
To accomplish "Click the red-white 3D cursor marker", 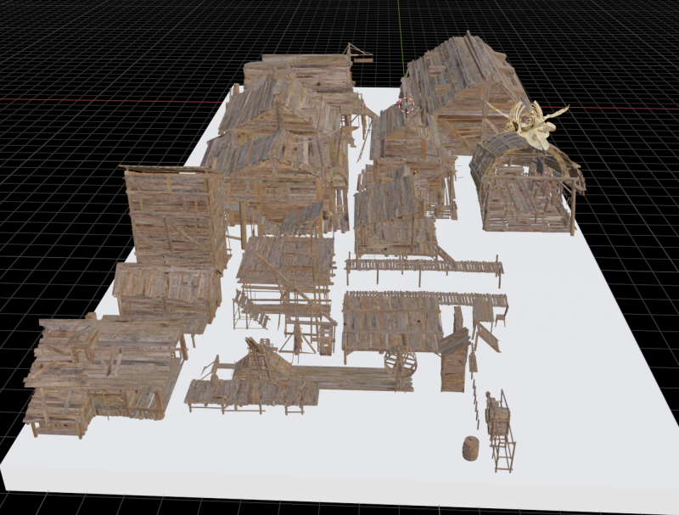I will pos(406,105).
